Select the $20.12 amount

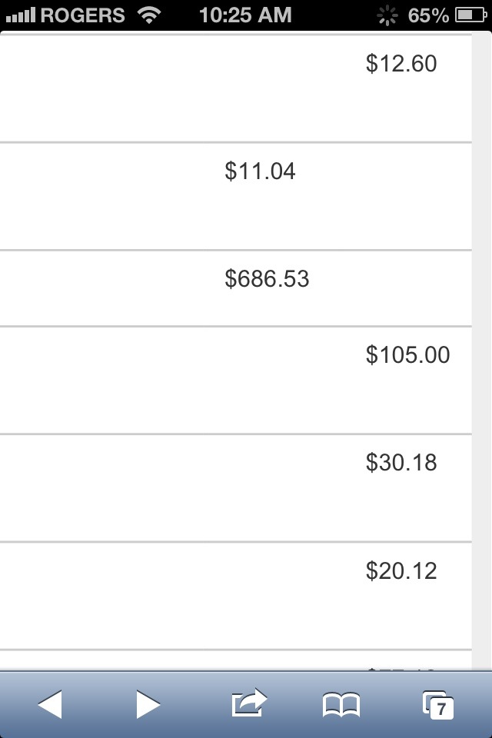[401, 570]
